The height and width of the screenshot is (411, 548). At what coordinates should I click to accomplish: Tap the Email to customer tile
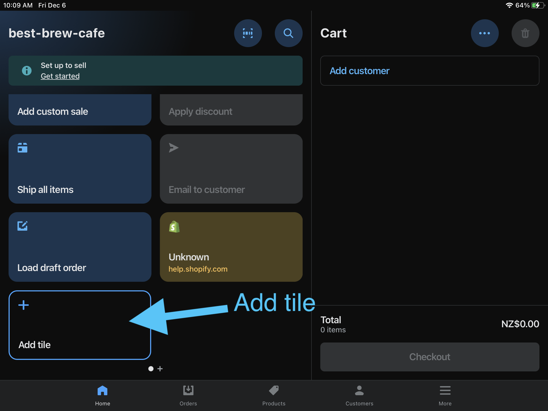[x=232, y=169]
